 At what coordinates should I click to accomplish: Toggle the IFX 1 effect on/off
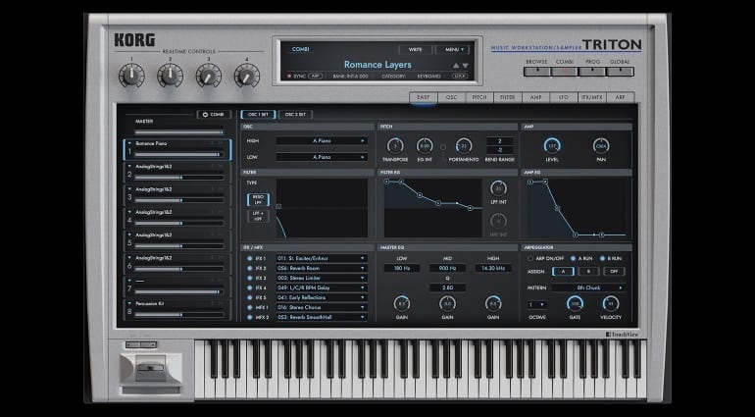[x=249, y=258]
